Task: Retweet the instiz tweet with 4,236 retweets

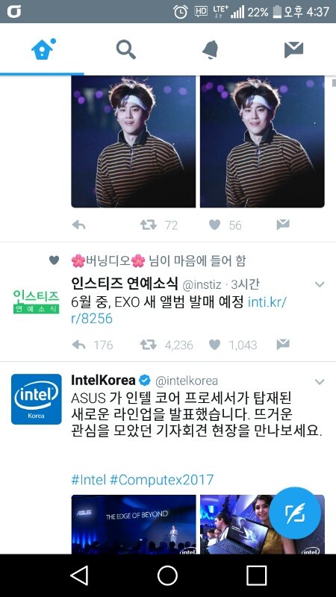Action: (x=148, y=345)
